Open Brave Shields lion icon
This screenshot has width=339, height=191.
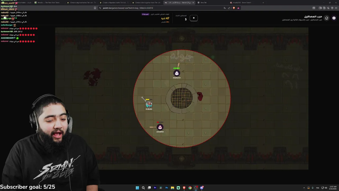click(x=234, y=8)
